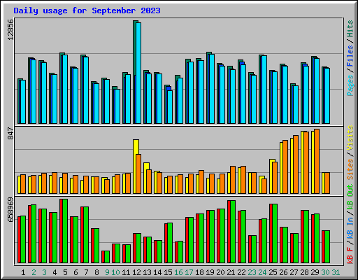Click day 1 on the x-axis
Screen dimensions: 358x280
pyautogui.click(x=23, y=272)
